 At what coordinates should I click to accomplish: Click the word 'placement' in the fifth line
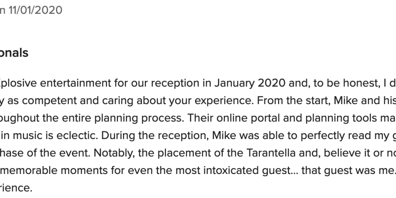186,153
